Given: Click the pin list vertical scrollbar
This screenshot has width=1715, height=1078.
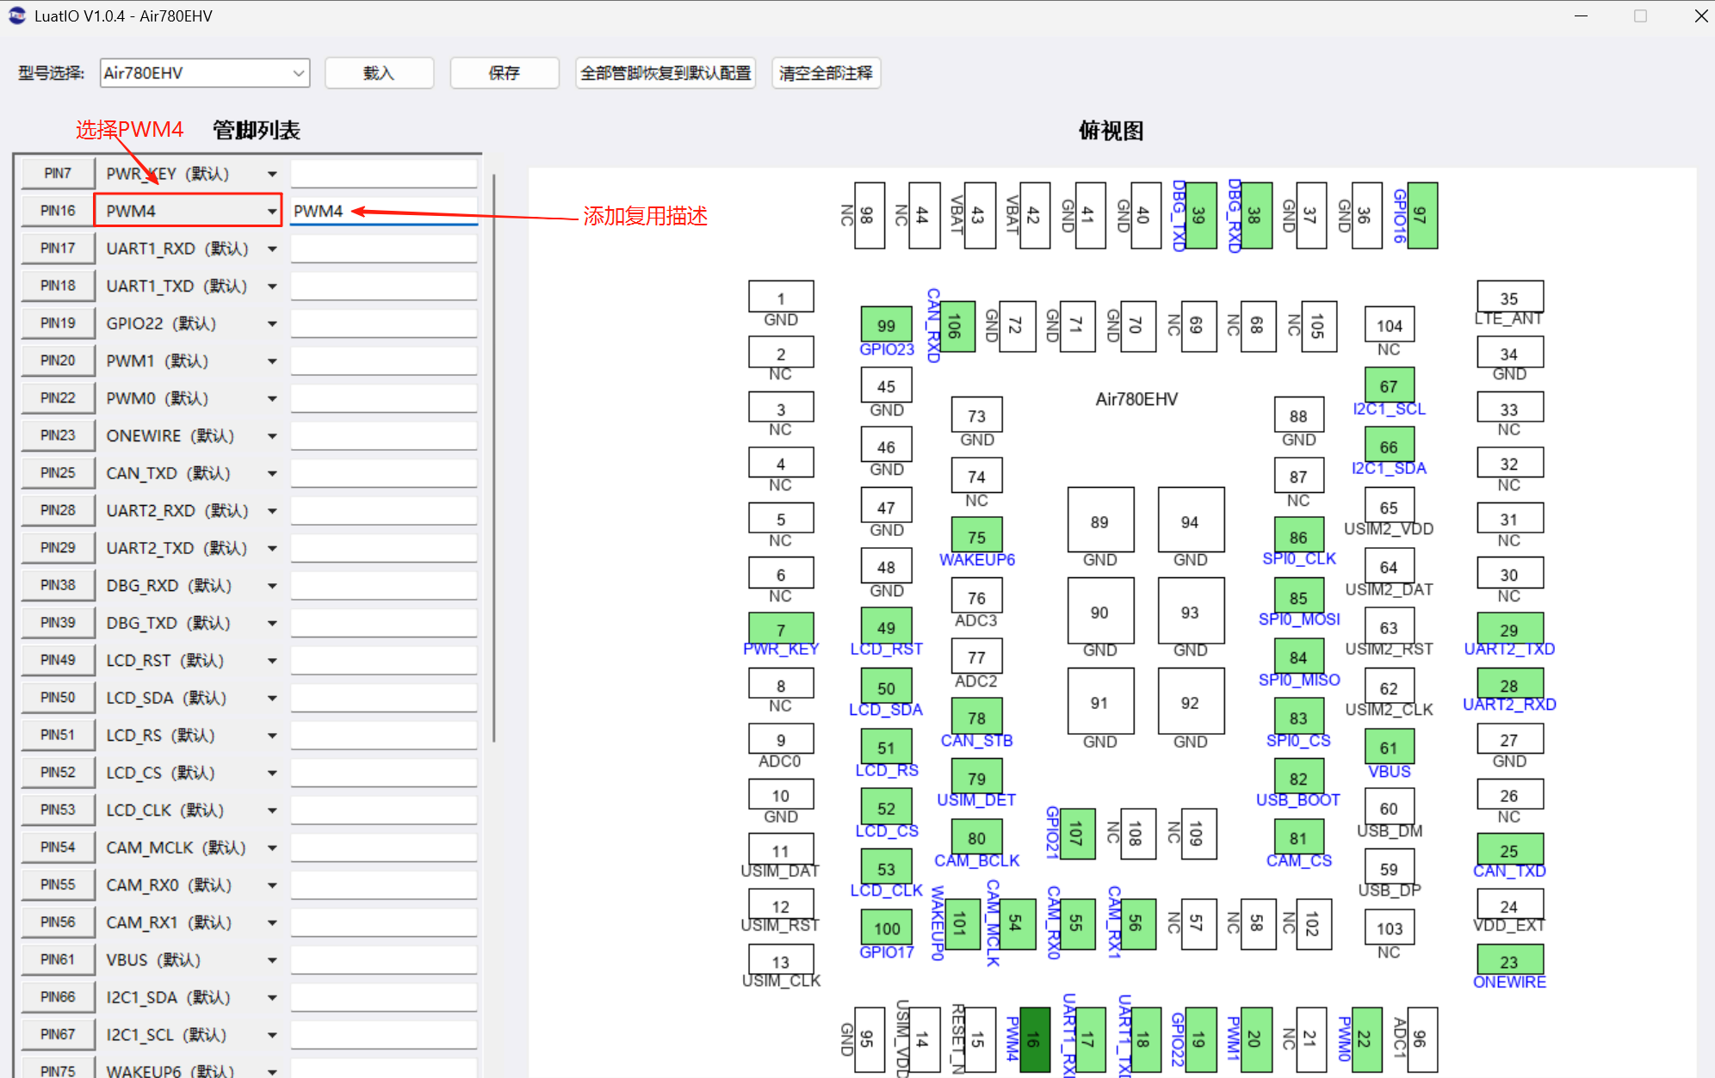Looking at the screenshot, I should 493,456.
